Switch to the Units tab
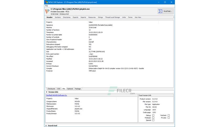219x127 pixels. click(124, 17)
